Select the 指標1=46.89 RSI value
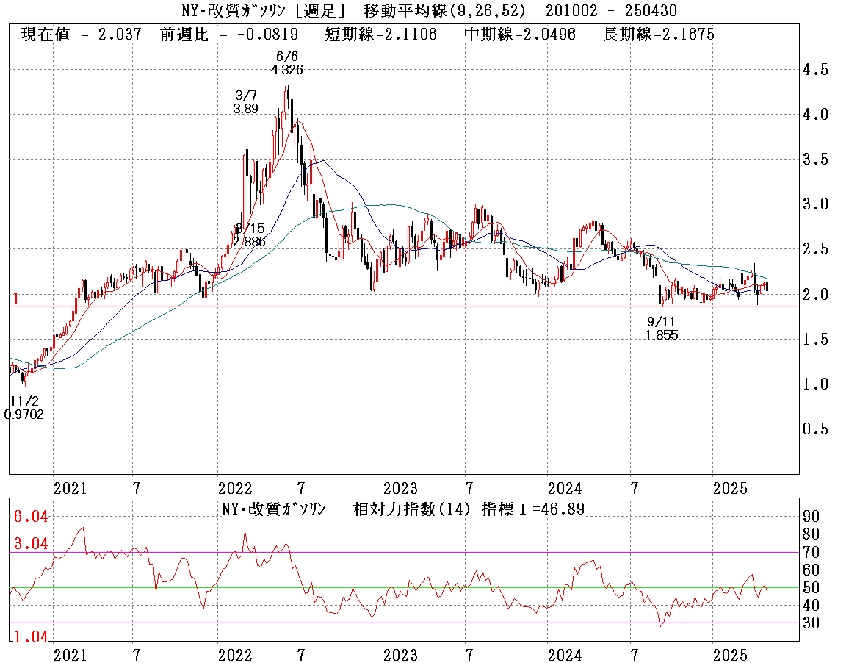 tap(533, 509)
